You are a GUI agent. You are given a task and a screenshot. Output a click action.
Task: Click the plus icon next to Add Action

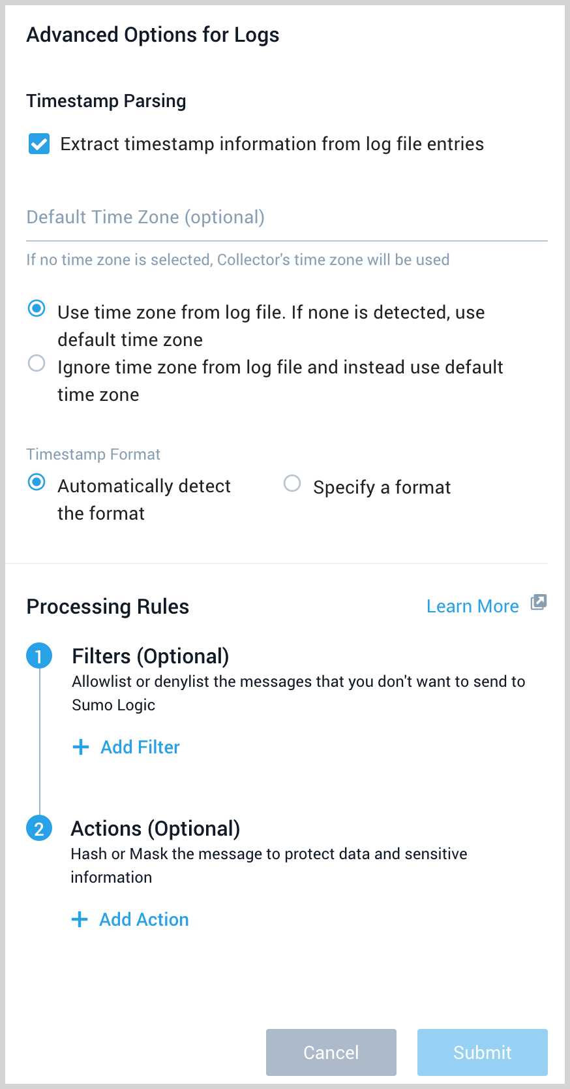pos(79,919)
